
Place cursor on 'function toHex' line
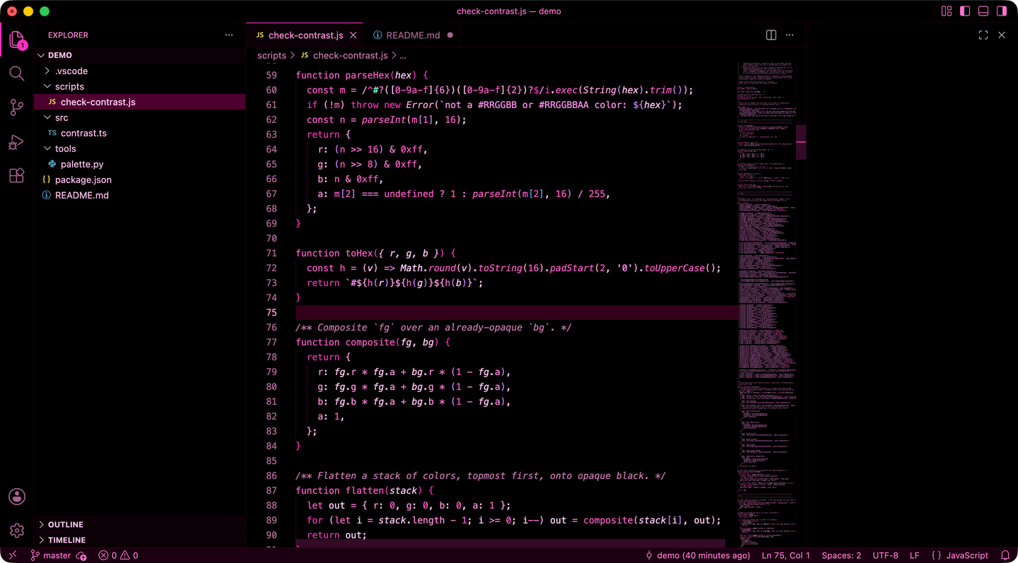[375, 253]
